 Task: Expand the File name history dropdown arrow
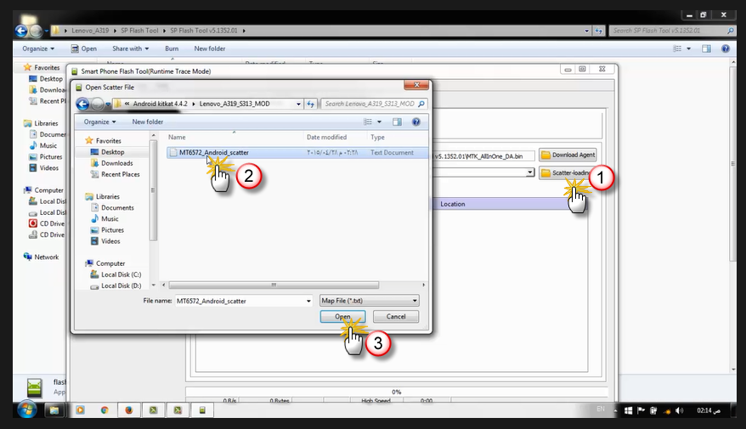(x=308, y=301)
